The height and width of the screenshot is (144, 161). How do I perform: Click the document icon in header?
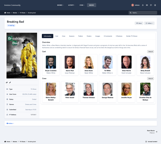155,5
